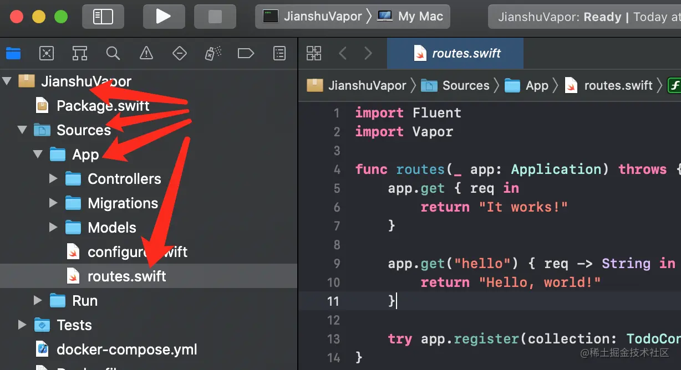The image size is (681, 370).
Task: Click App in the jump bar
Action: (526, 85)
